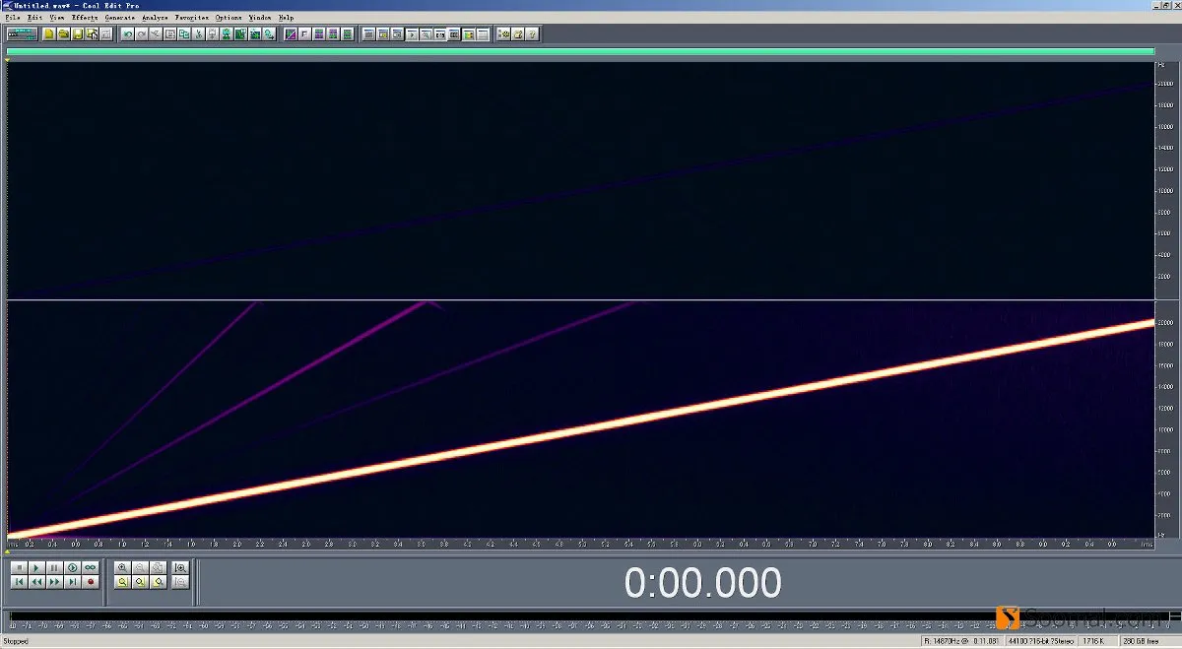Click the Zoom In Horizontally magnifier icon
Viewport: 1182px width, 649px height.
point(122,568)
